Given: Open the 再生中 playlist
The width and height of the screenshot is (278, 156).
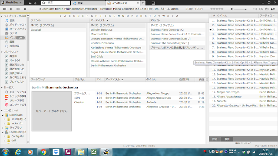Looking at the screenshot, I should [13, 56].
